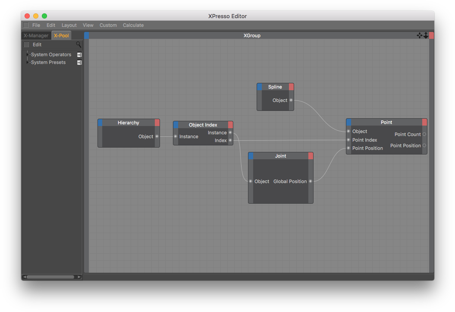Click the Point Count output port
The height and width of the screenshot is (312, 455).
[424, 134]
